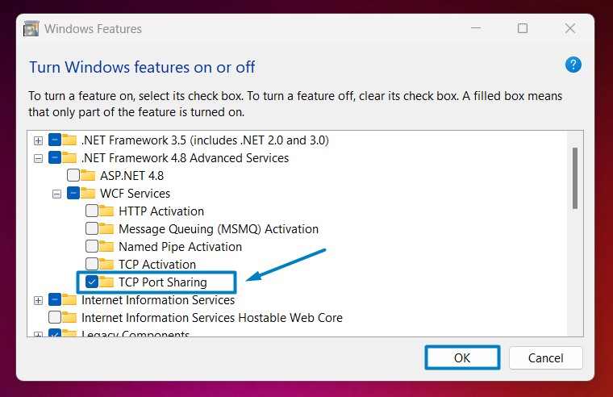Viewport: 613px width, 397px height.
Task: Toggle the WCF Services checkbox
Action: 73,193
